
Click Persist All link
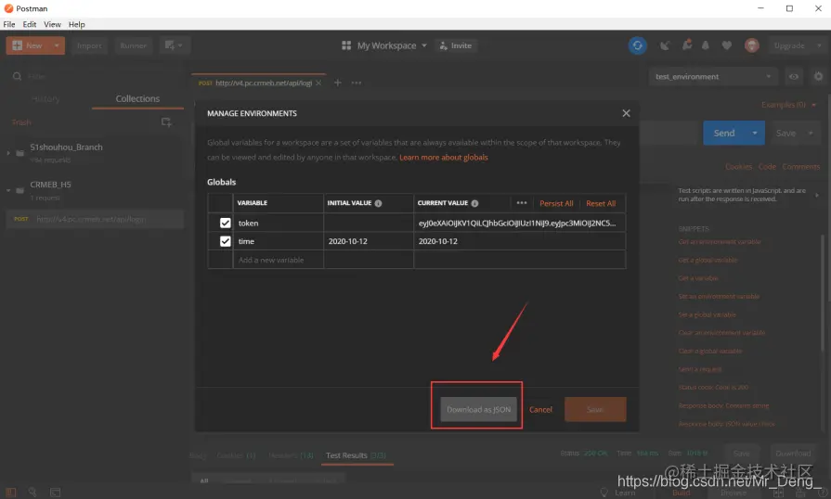556,203
